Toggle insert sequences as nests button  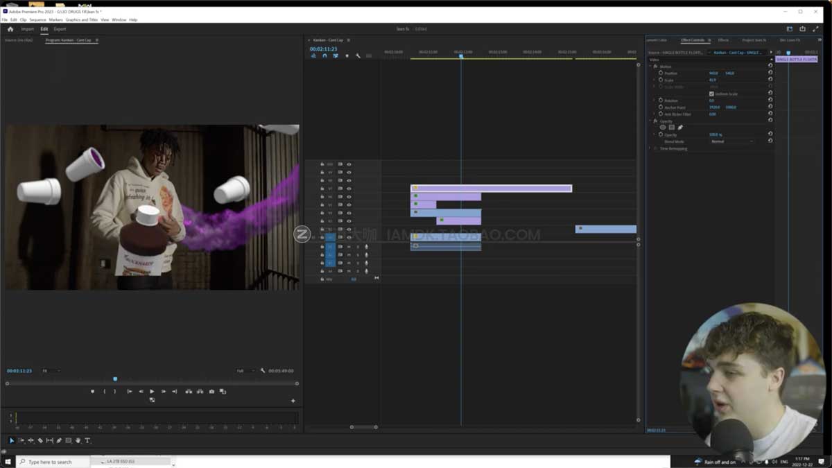coord(313,55)
